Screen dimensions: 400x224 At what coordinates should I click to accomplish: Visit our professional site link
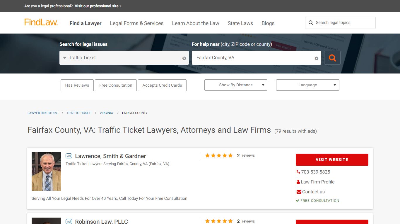(x=98, y=6)
